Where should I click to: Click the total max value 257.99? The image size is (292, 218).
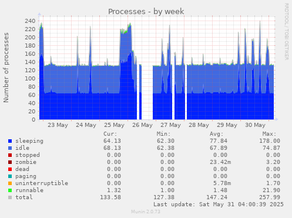tap(270, 197)
